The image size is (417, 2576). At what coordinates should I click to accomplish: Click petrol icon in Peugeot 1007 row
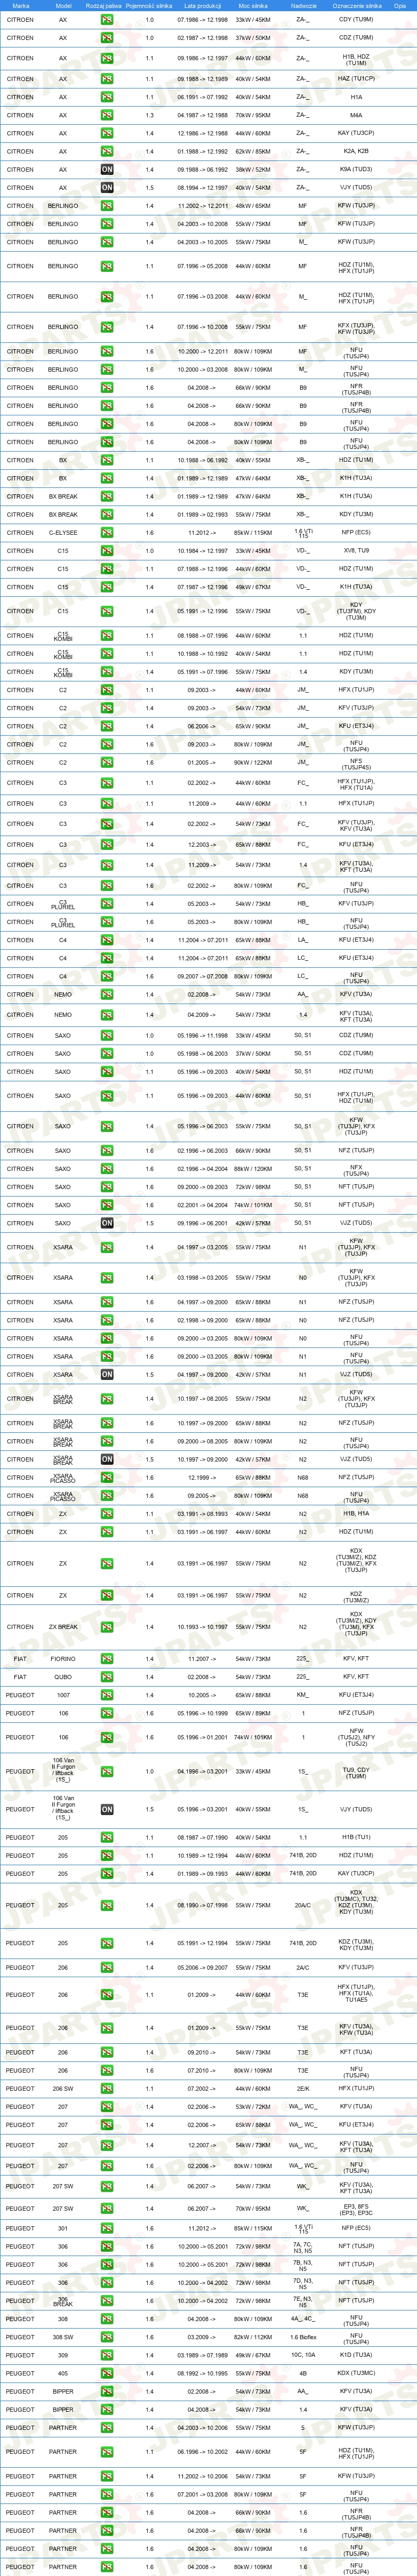pos(107,1695)
